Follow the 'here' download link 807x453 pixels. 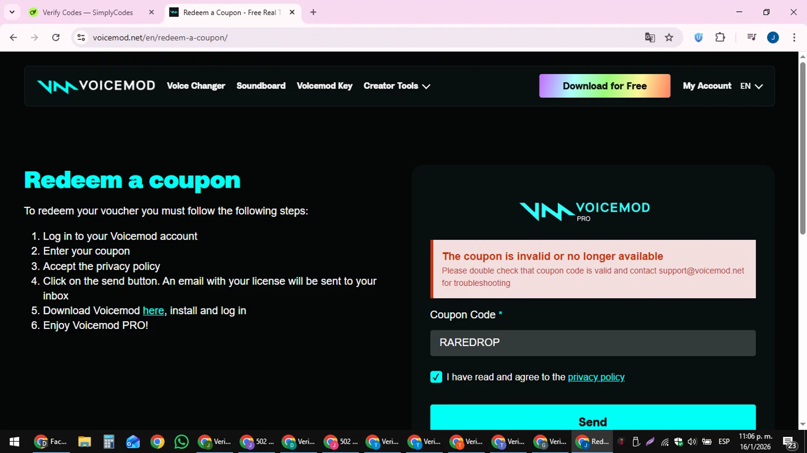pos(153,311)
